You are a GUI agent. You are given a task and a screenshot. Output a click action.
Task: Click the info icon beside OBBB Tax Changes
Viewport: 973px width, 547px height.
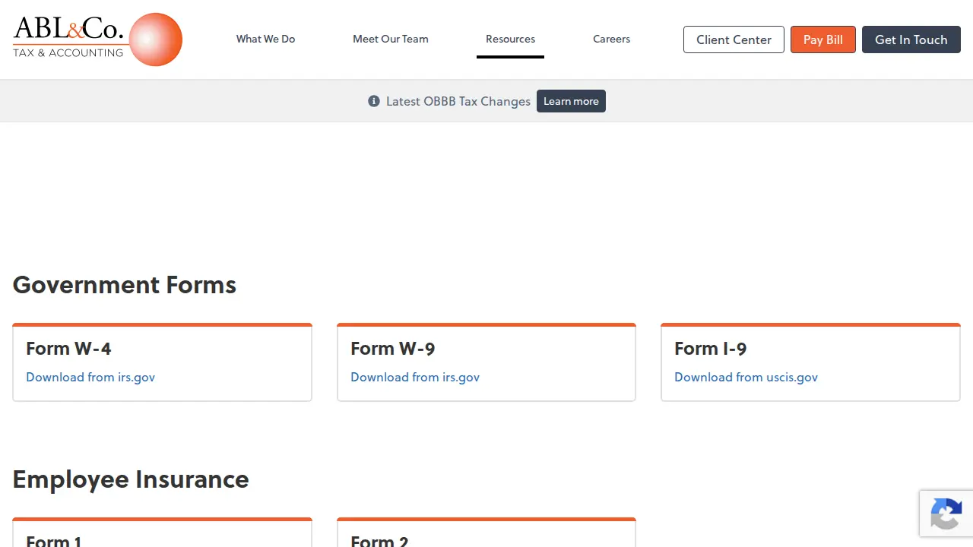point(373,101)
